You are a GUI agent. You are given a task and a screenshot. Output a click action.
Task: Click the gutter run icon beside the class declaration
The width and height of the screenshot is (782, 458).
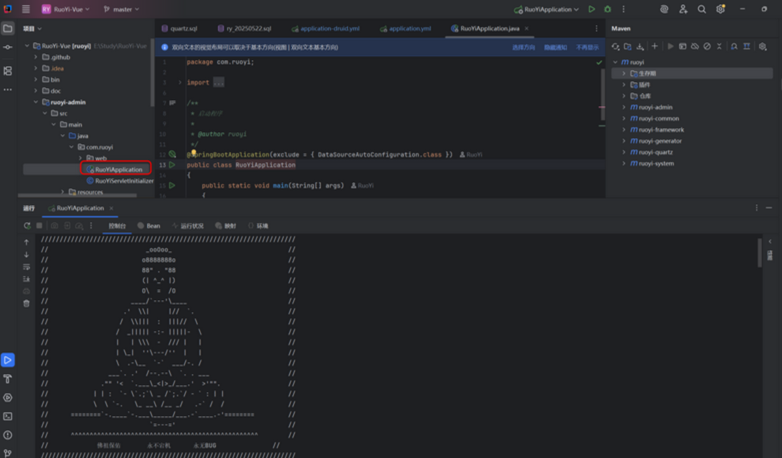[x=172, y=165]
